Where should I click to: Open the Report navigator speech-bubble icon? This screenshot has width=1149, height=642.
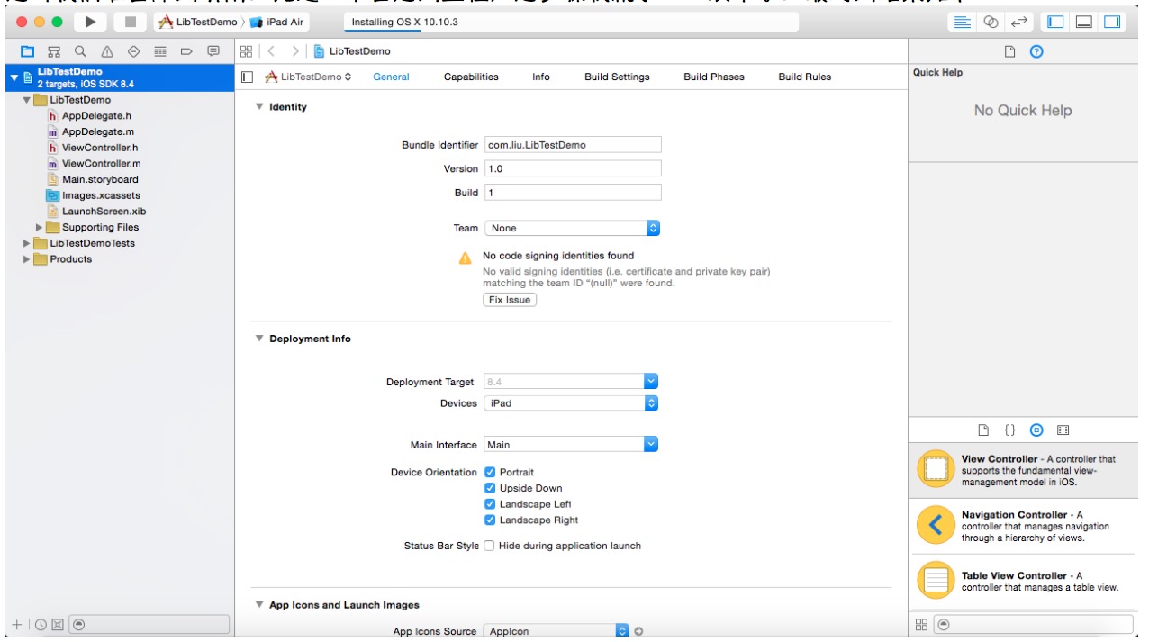point(213,51)
